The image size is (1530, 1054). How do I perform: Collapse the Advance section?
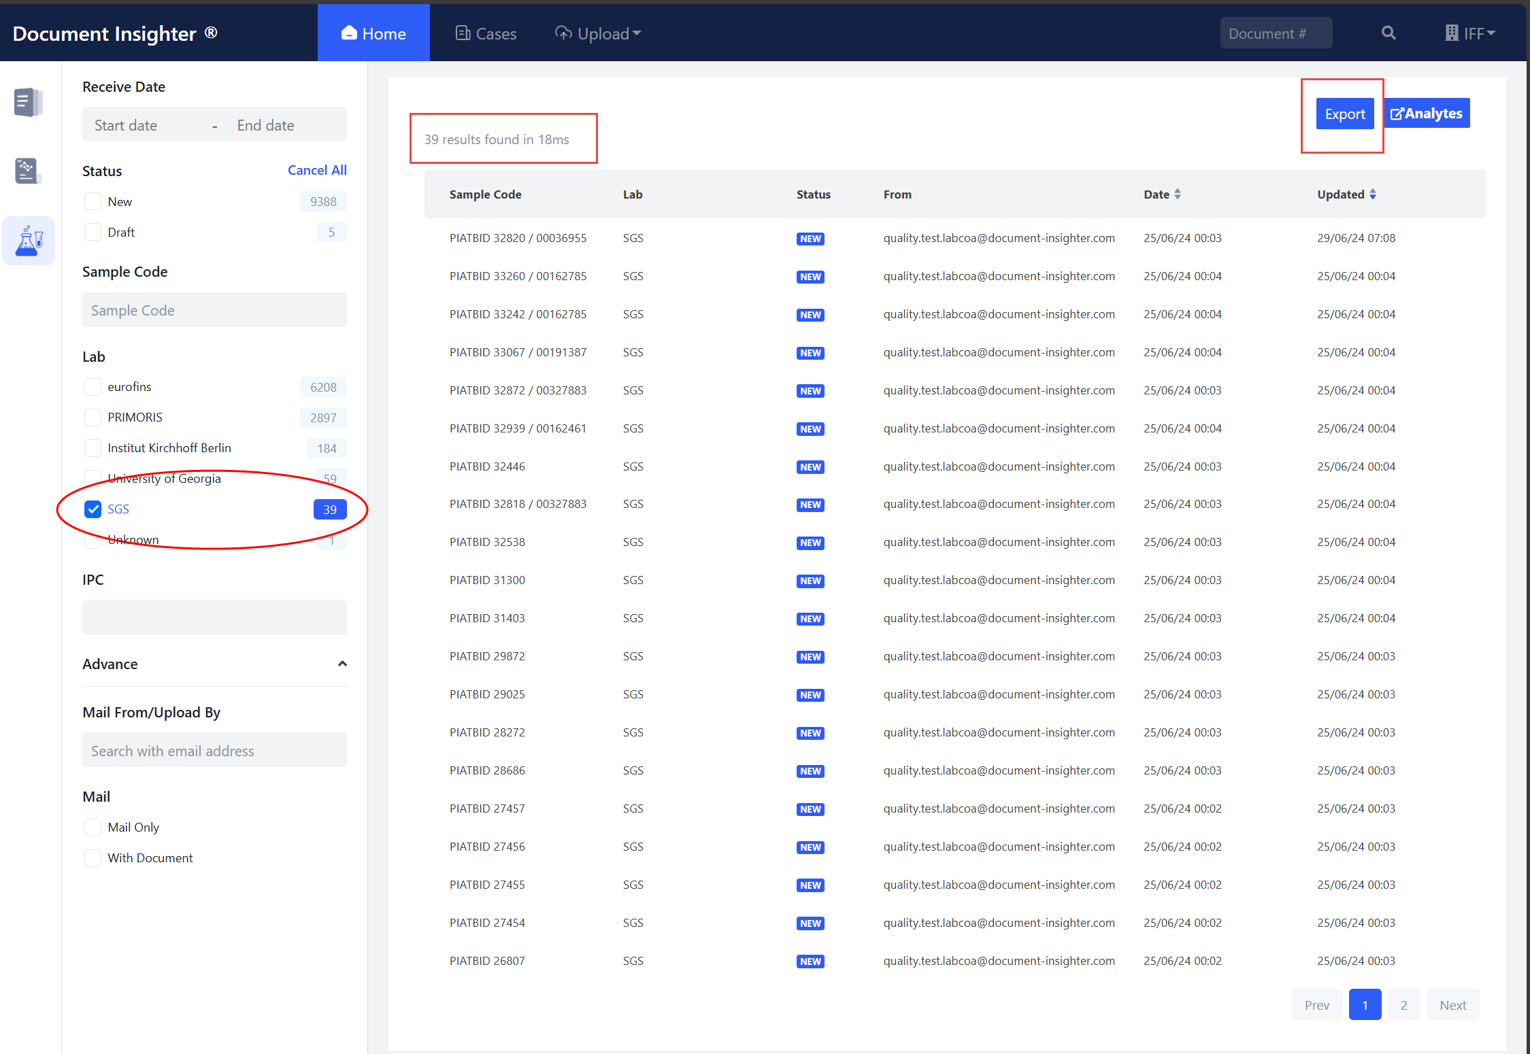coord(342,664)
